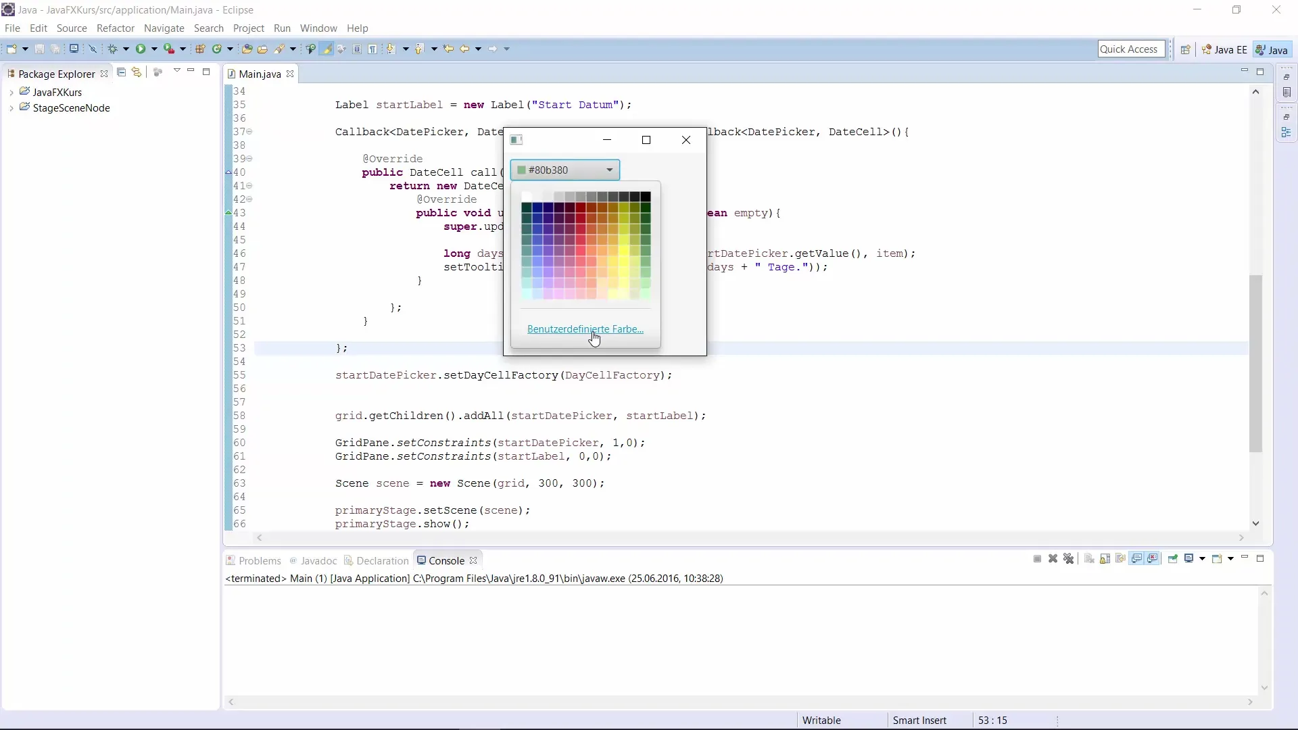Switch to the Java EE perspective
Screen dimensions: 1298x730
[1224, 49]
